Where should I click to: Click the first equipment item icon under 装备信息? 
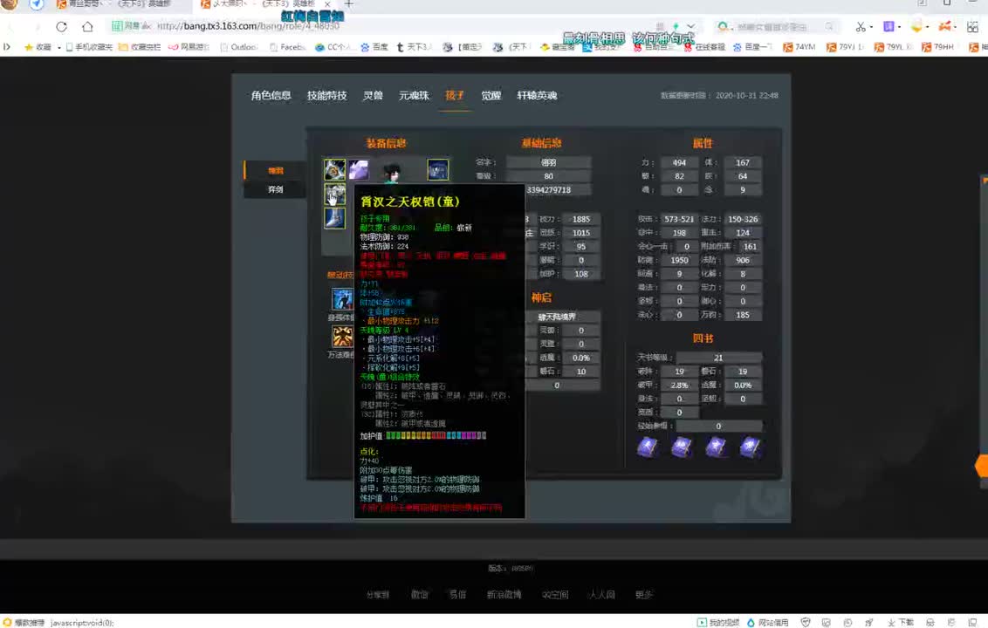click(x=334, y=168)
